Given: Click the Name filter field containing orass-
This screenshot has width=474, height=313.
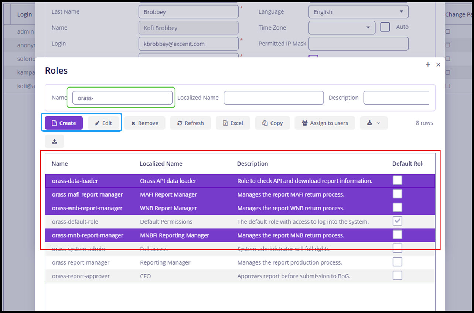Looking at the screenshot, I should [x=122, y=97].
